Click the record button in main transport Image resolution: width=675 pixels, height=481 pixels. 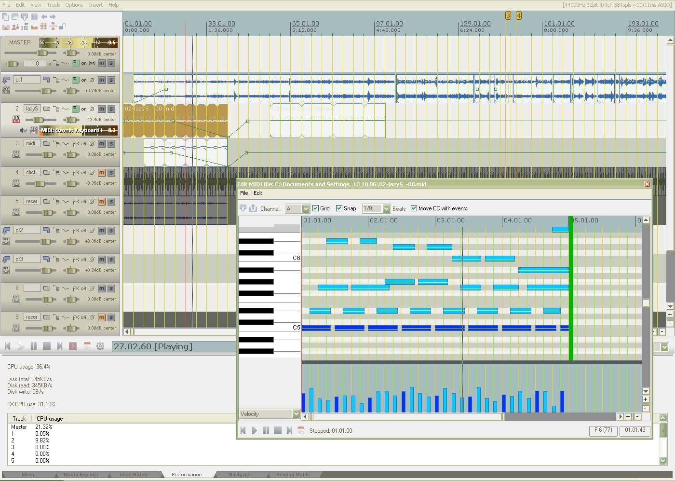tap(73, 346)
